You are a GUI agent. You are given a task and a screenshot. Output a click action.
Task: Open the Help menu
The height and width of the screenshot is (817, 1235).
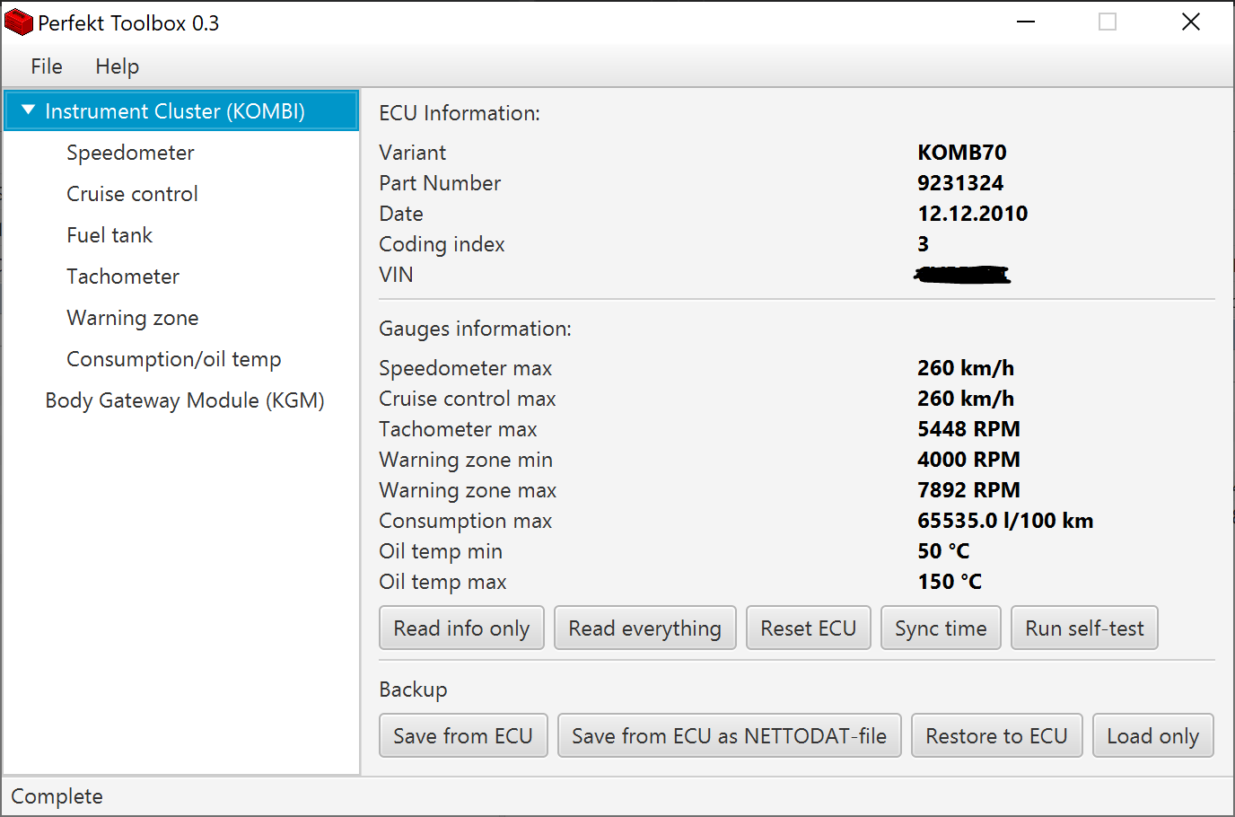118,66
